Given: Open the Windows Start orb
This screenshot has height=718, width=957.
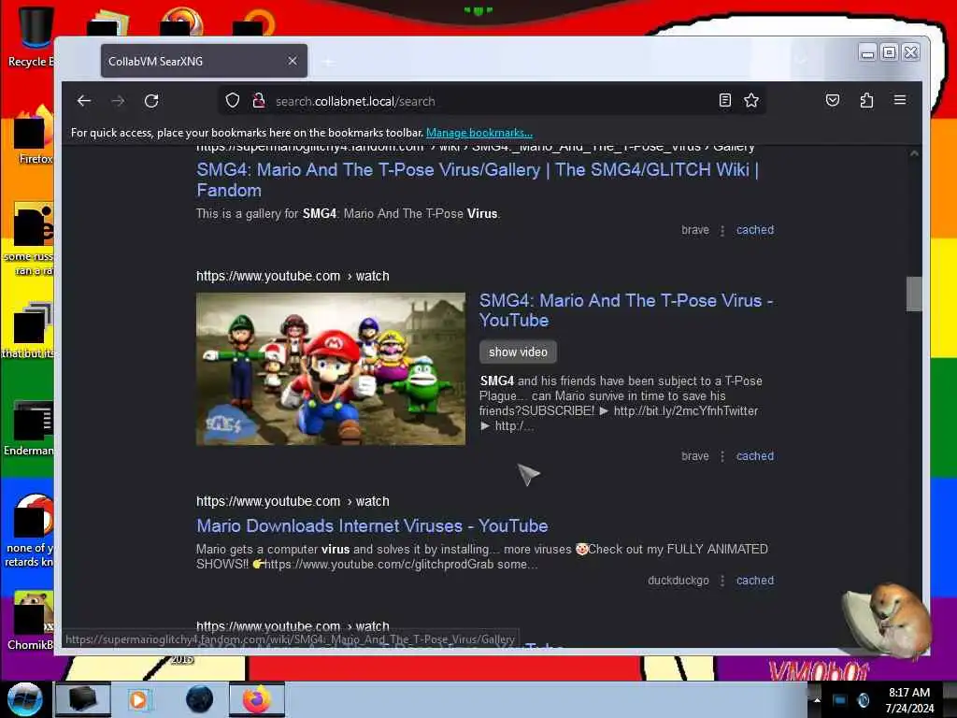Looking at the screenshot, I should point(24,699).
